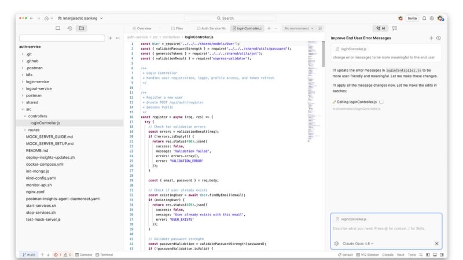Viewport: 463px width, 260px height.
Task: Add new item with sidebar plus icon
Action: point(111,38)
